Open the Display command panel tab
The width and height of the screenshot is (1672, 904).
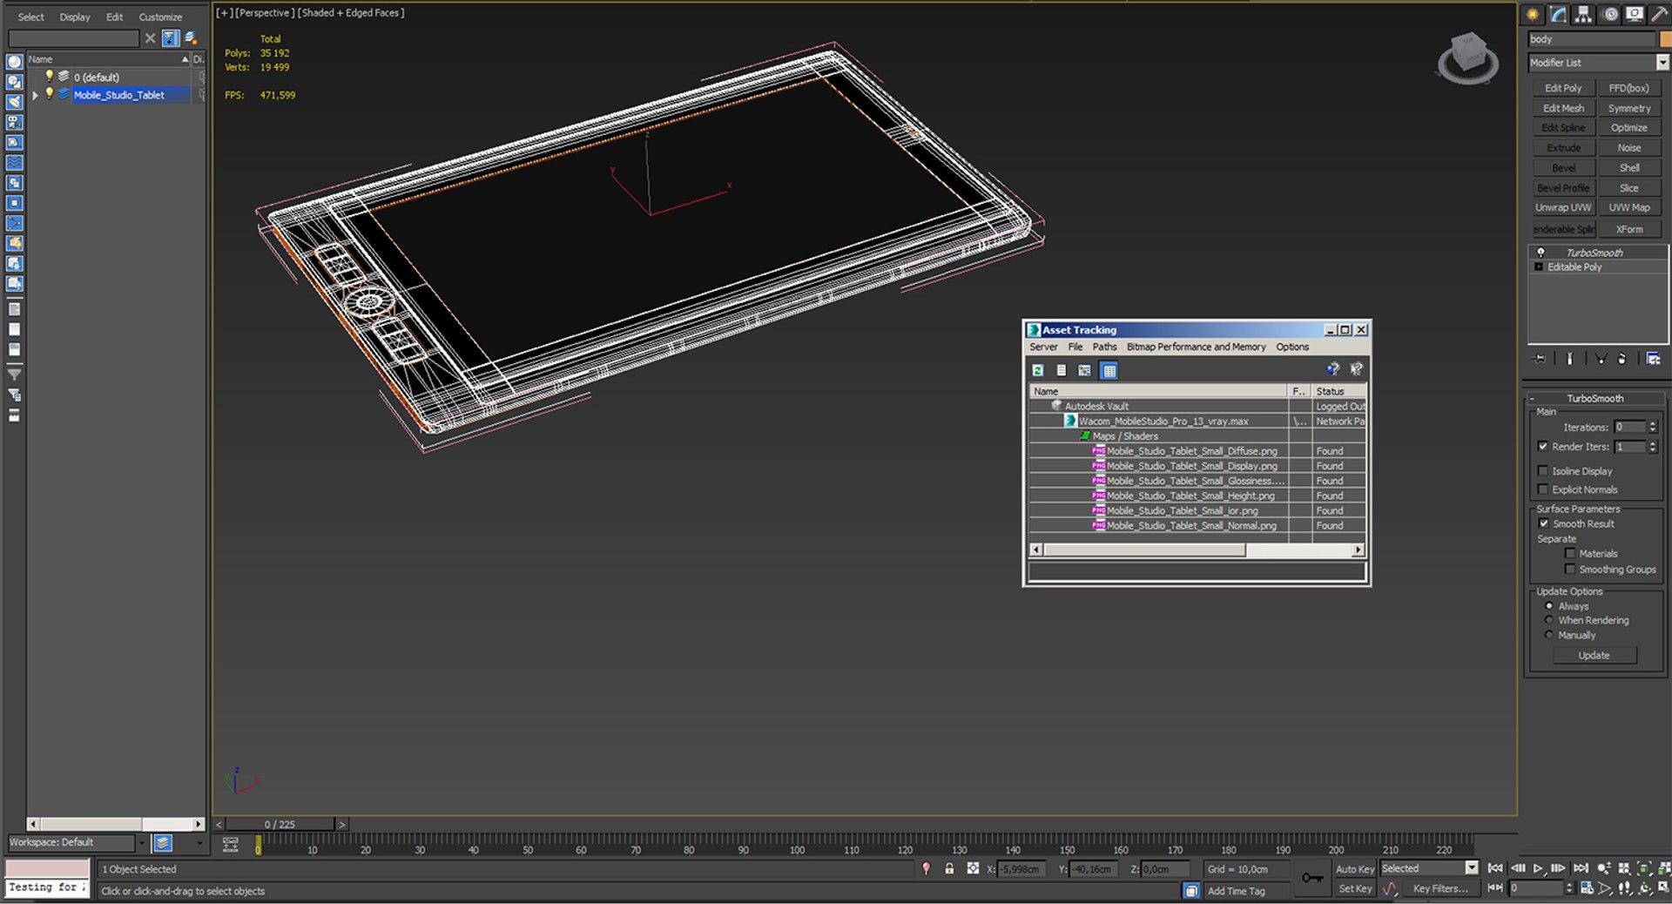(1635, 14)
